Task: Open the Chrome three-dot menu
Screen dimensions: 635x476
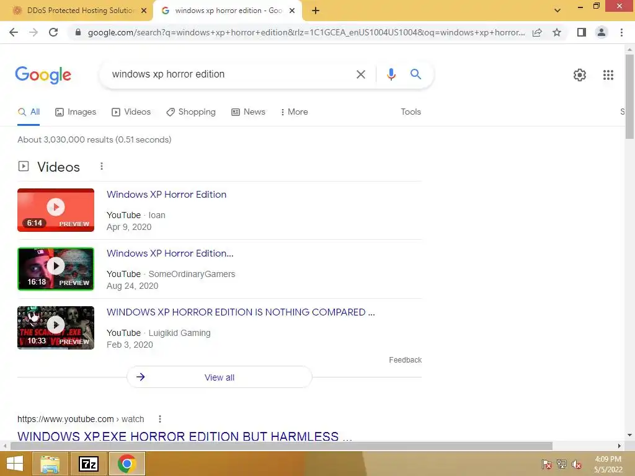Action: (x=621, y=32)
